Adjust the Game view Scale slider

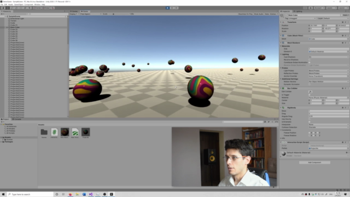[118, 14]
